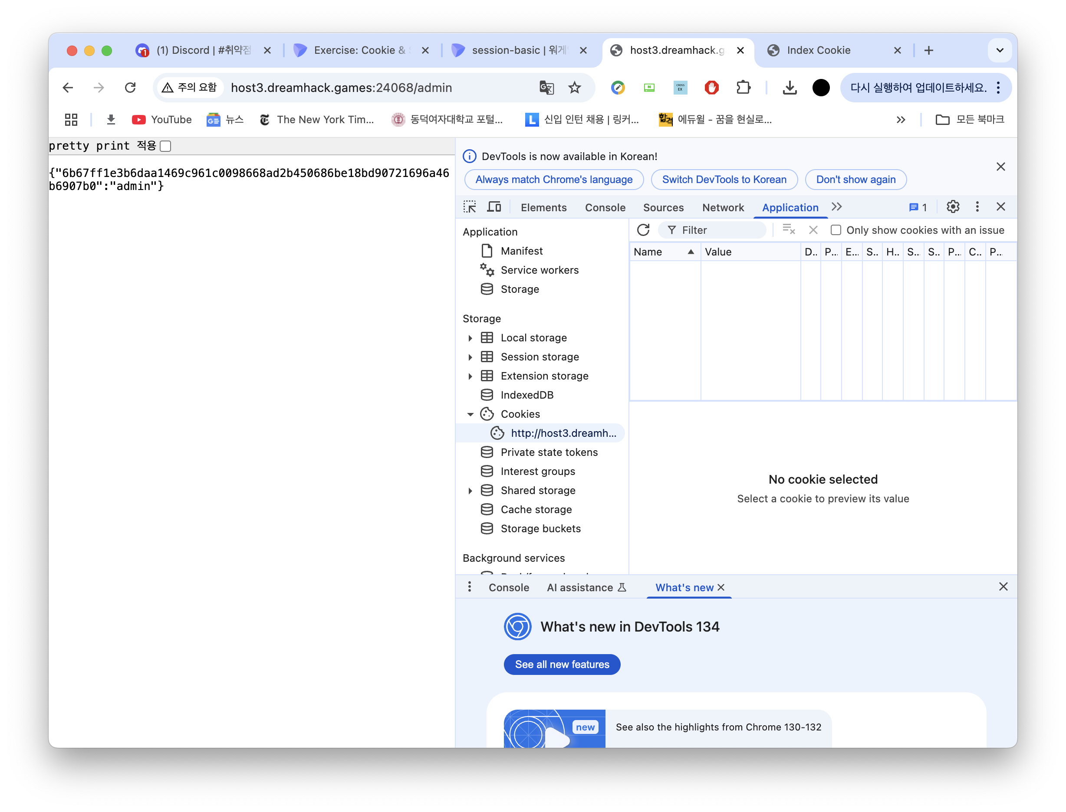Click the clear all cookies icon
The width and height of the screenshot is (1066, 812).
[788, 230]
